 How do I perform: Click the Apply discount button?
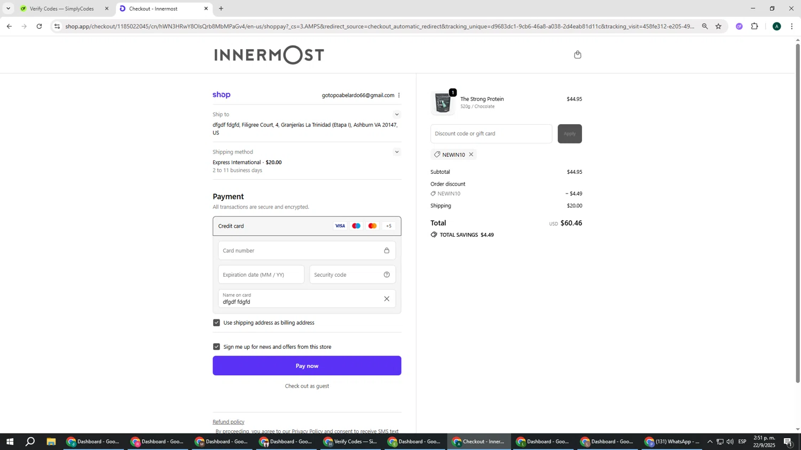pyautogui.click(x=569, y=134)
